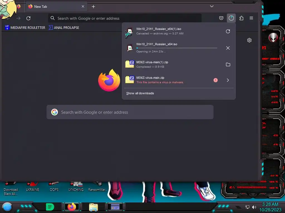Open the volume speaker tray icon
Image resolution: width=285 pixels, height=213 pixels.
[254, 207]
